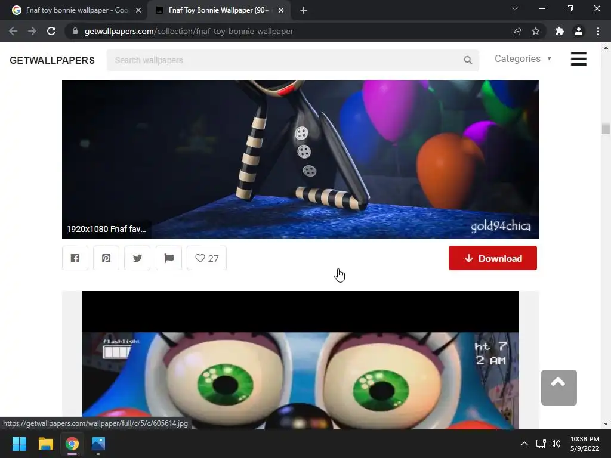Open Photos app in taskbar

click(98, 444)
